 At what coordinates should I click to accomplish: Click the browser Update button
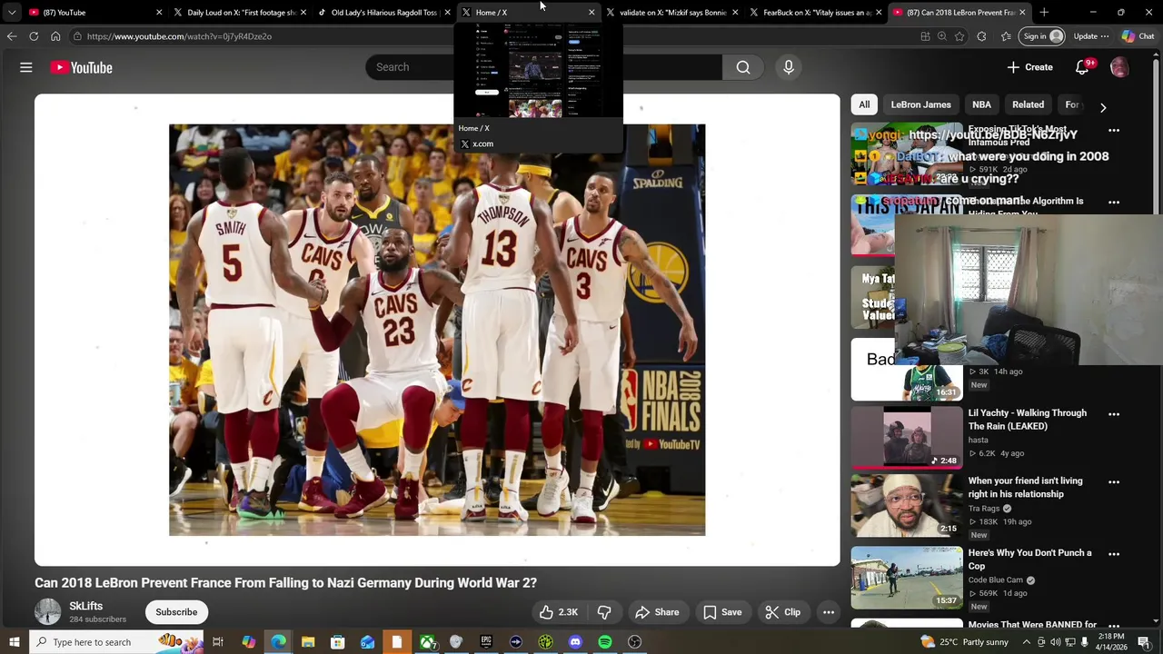1091,36
